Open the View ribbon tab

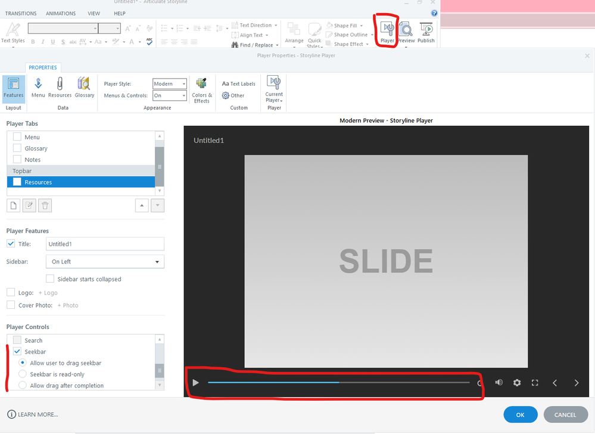pyautogui.click(x=94, y=13)
